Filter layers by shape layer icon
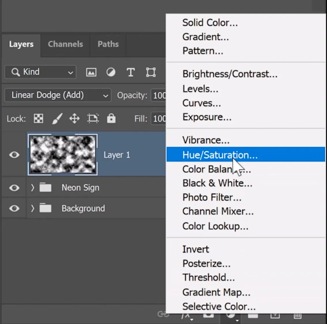 (151, 72)
